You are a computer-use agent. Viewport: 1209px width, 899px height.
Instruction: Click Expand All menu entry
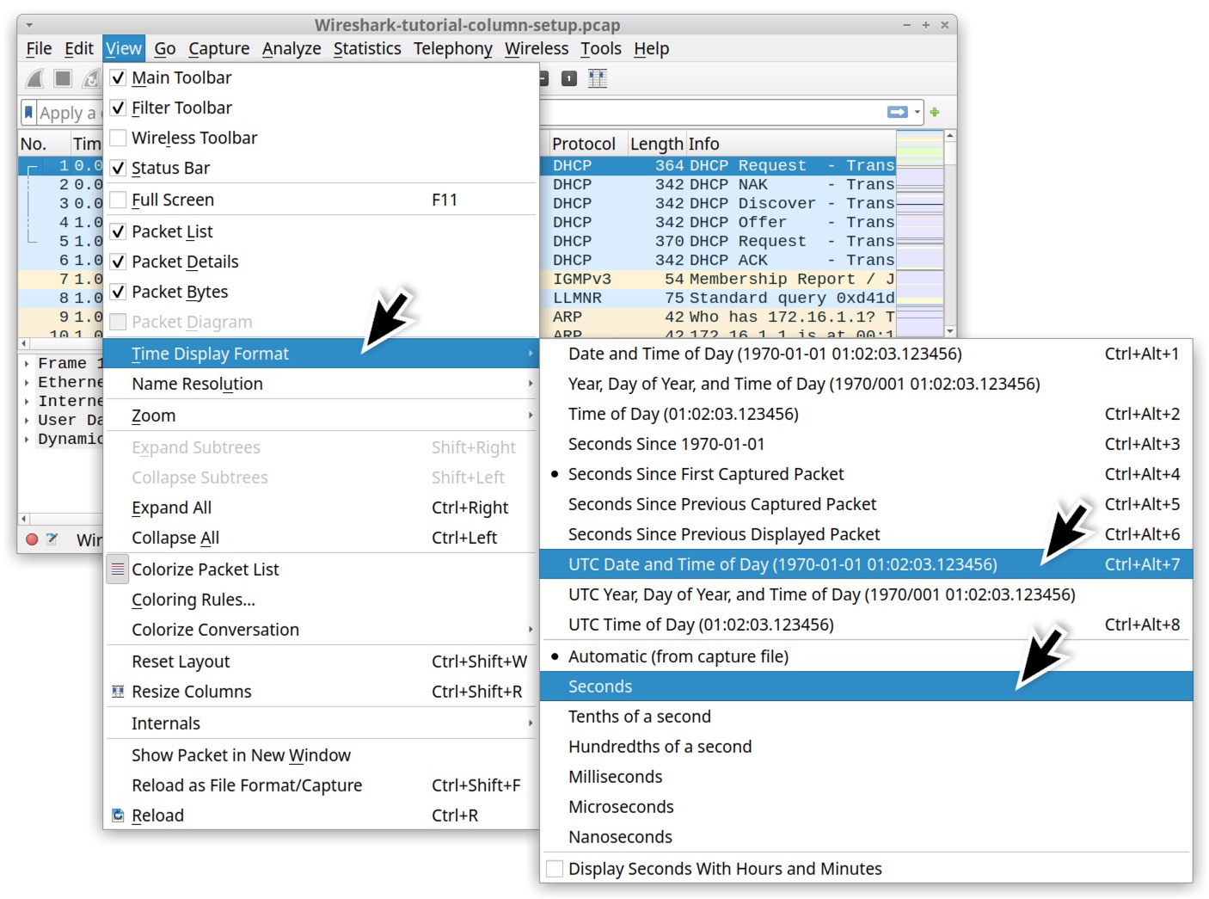point(321,508)
